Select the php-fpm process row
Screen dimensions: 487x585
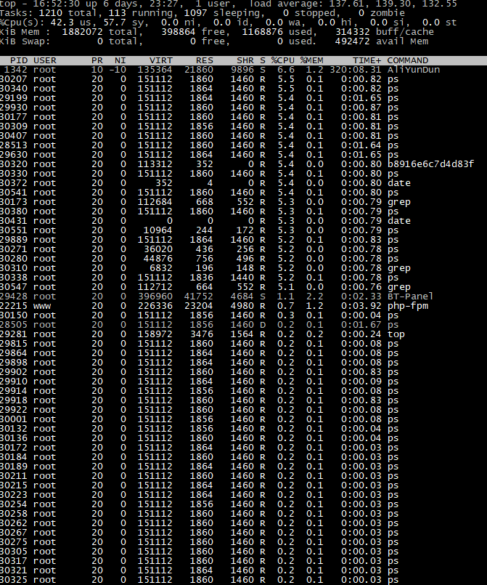point(243,306)
